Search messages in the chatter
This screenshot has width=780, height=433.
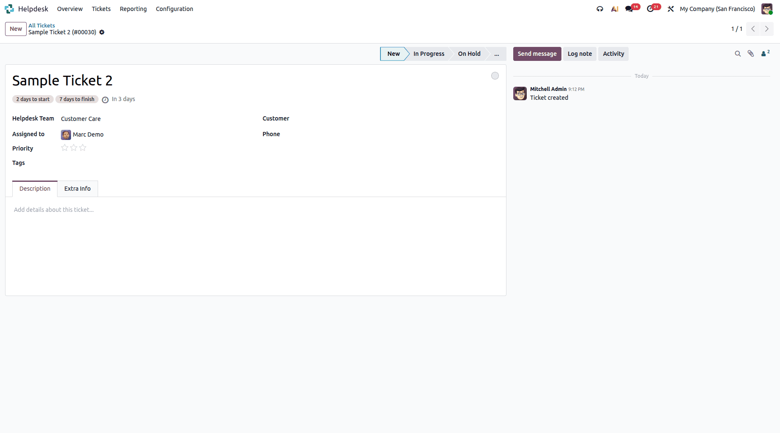coord(738,54)
